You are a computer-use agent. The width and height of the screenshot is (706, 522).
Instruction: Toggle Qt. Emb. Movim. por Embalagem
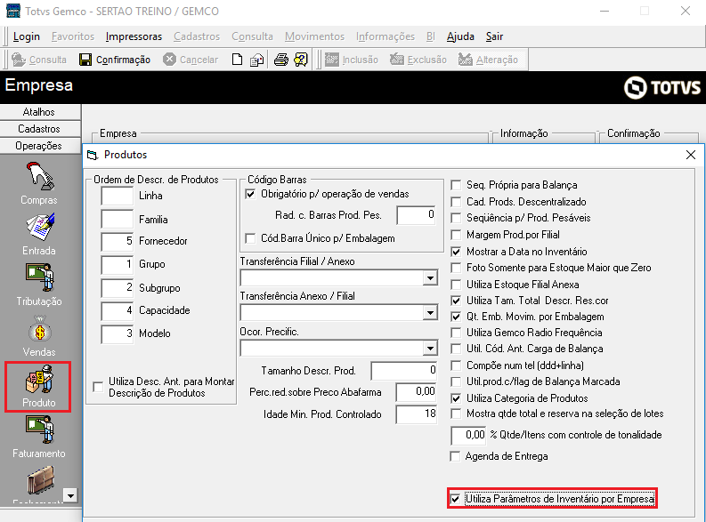point(456,317)
